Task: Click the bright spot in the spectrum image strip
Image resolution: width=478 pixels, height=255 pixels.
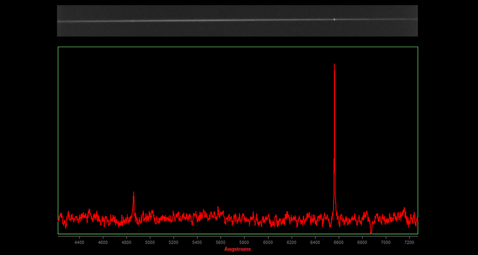Action: 334,19
